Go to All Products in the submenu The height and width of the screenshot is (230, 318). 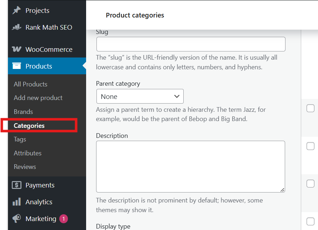pos(30,84)
